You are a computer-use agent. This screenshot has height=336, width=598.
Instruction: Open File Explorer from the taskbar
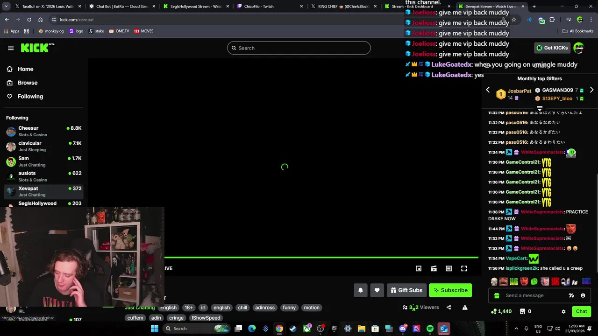pos(361,329)
